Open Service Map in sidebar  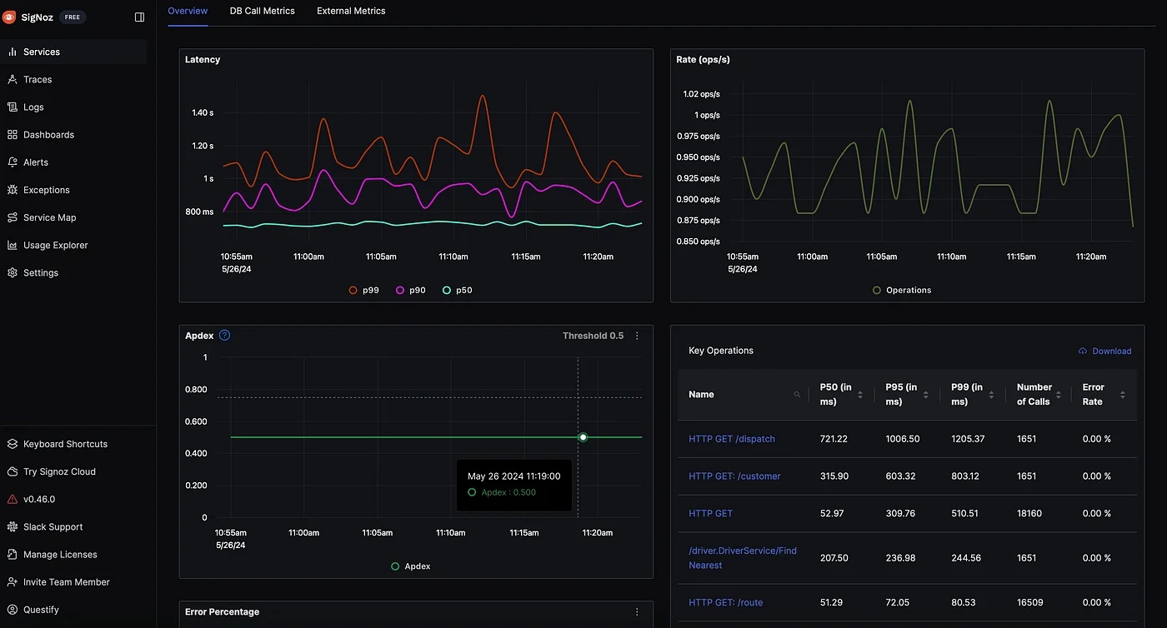point(49,217)
